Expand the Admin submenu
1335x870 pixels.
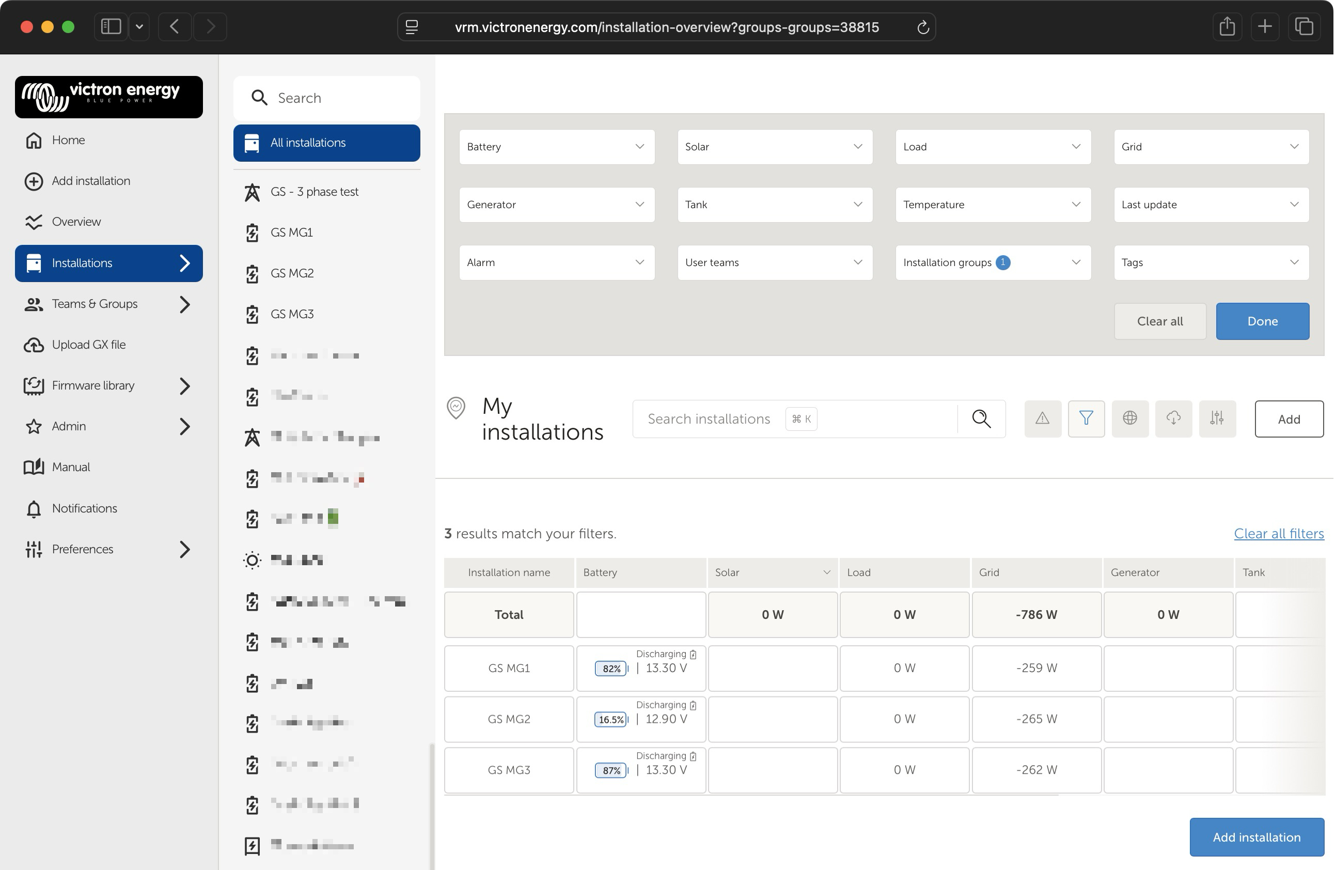point(184,427)
